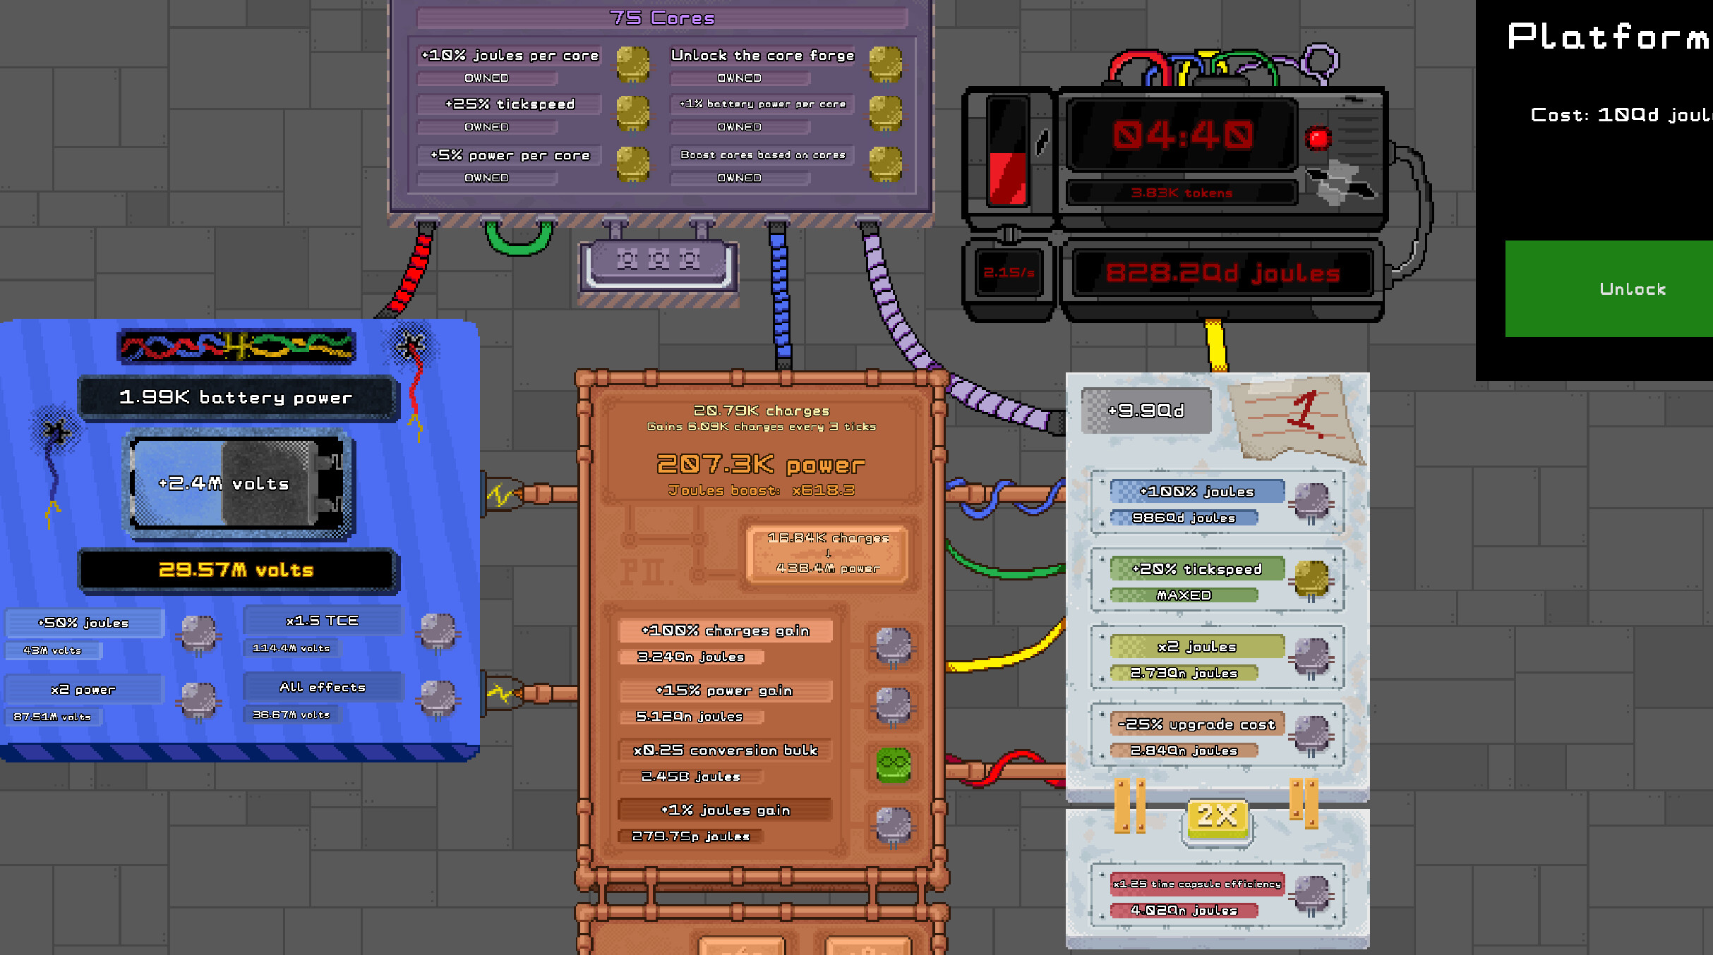Click the yellow 2X multiplier button

click(1218, 818)
